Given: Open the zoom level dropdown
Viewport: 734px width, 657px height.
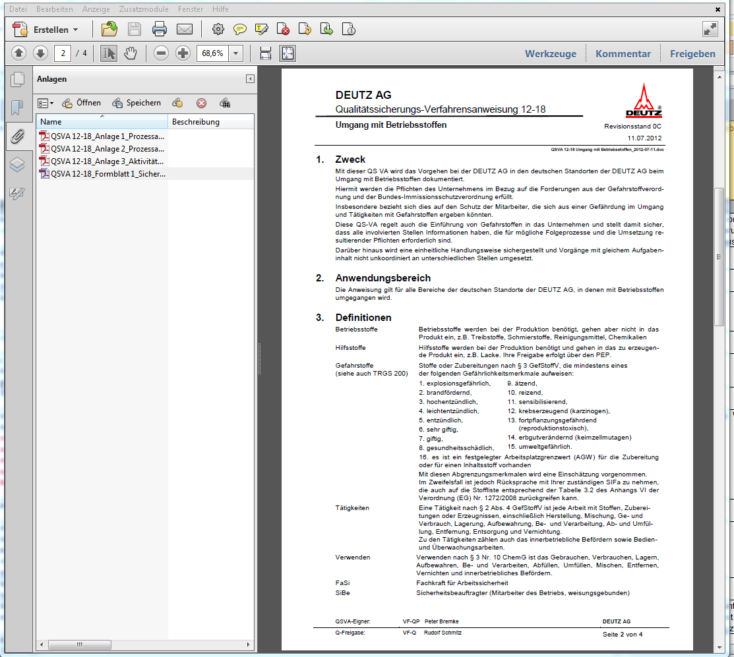Looking at the screenshot, I should (x=236, y=53).
